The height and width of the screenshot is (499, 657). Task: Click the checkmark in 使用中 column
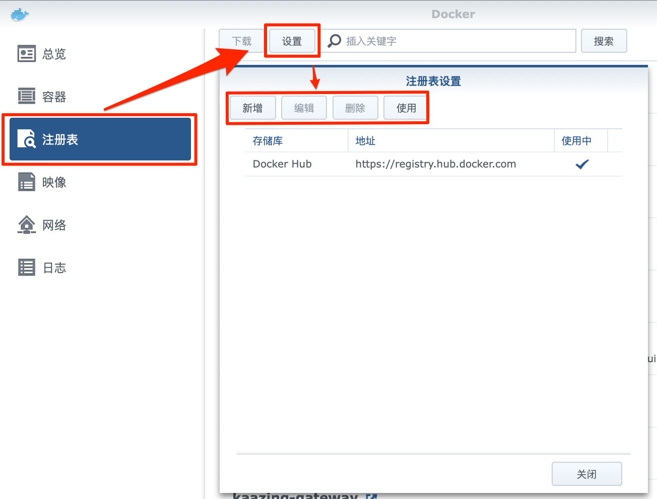tap(582, 164)
